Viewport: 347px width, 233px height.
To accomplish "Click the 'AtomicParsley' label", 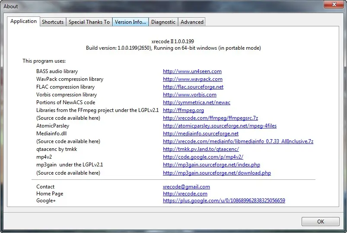I will (x=53, y=126).
